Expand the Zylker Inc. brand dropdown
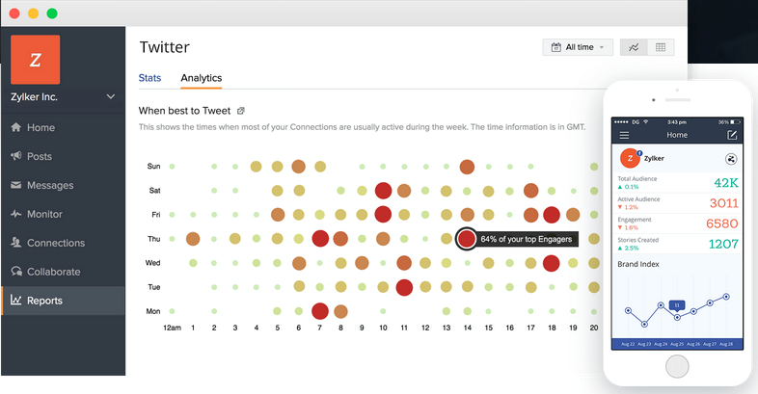Image resolution: width=758 pixels, height=394 pixels. 111,96
